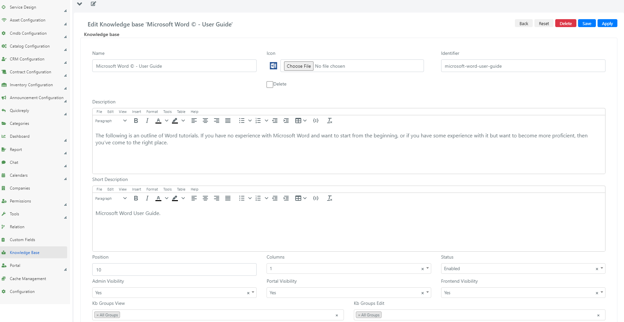Open the Columns dropdown
This screenshot has height=322, width=624.
click(x=349, y=268)
